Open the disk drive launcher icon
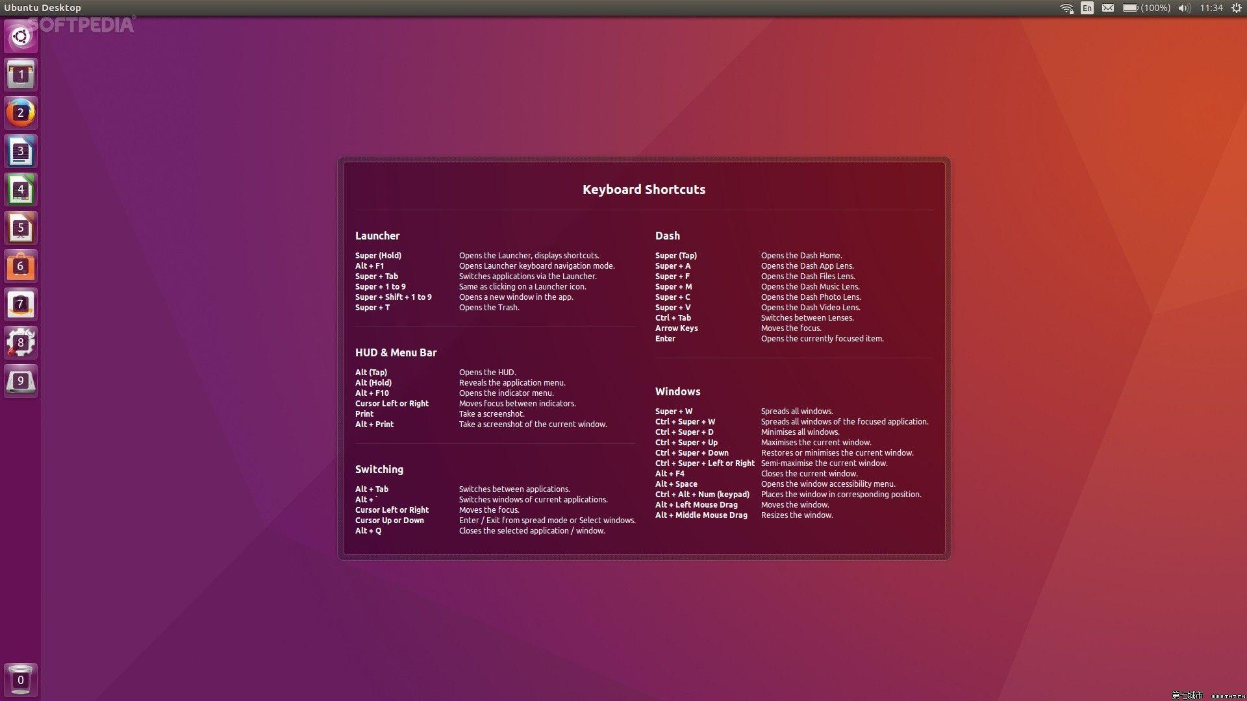The height and width of the screenshot is (701, 1247). tap(21, 381)
